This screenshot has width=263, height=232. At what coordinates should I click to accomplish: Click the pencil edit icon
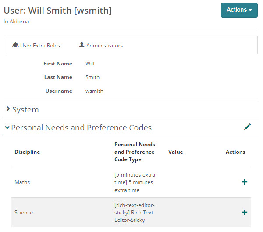pos(247,127)
